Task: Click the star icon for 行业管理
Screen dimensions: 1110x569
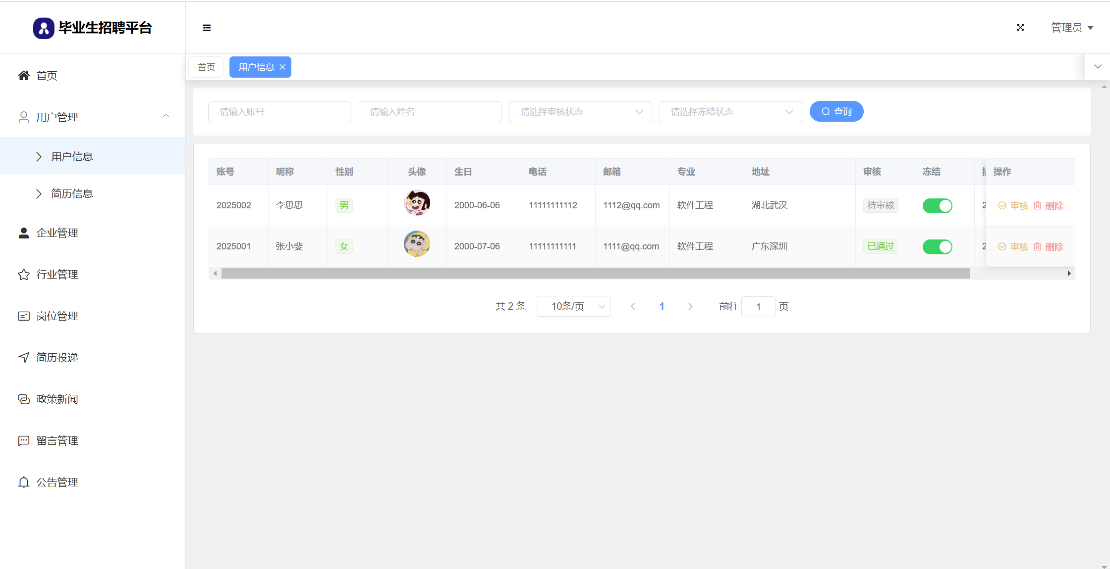Action: (x=23, y=275)
